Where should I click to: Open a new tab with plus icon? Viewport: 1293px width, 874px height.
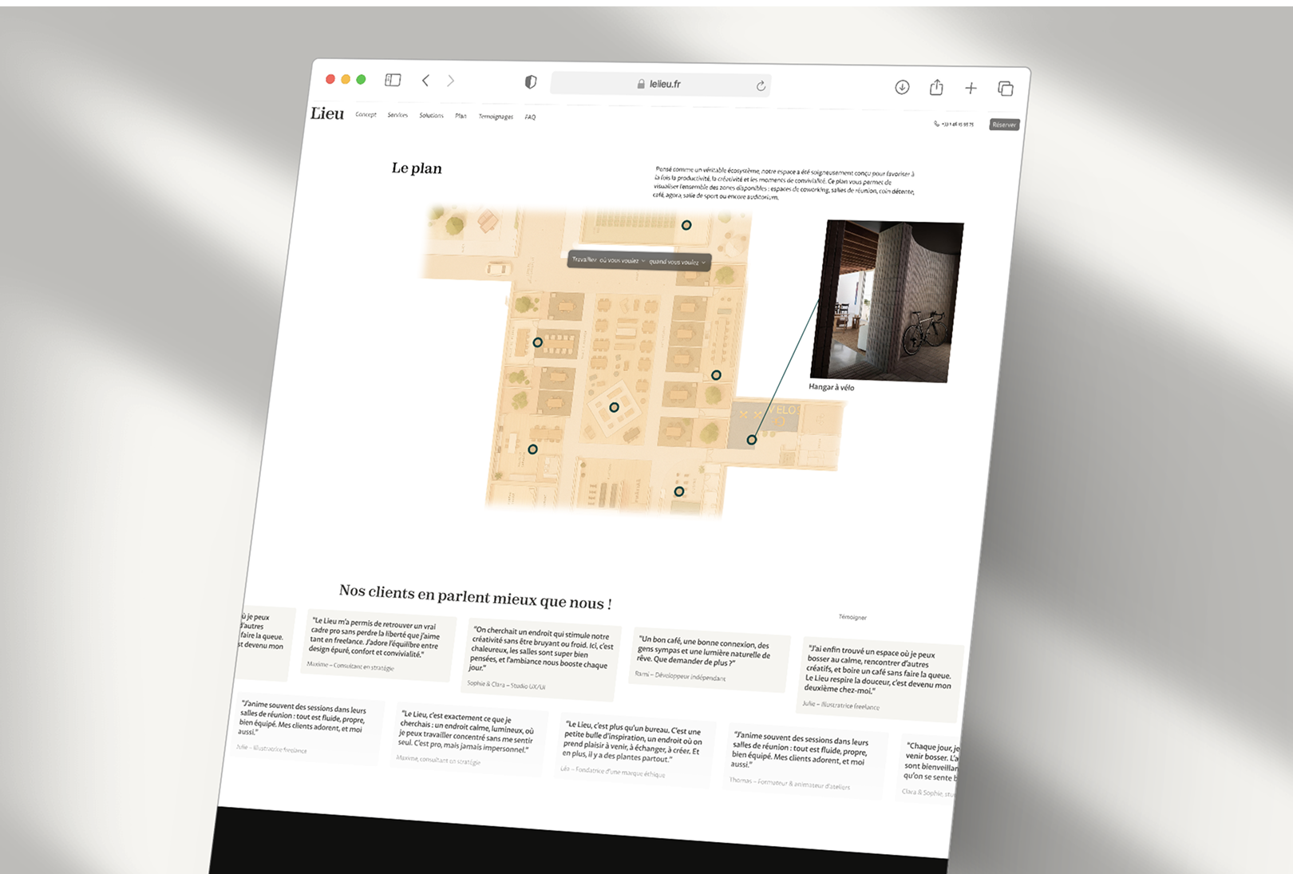(x=971, y=89)
